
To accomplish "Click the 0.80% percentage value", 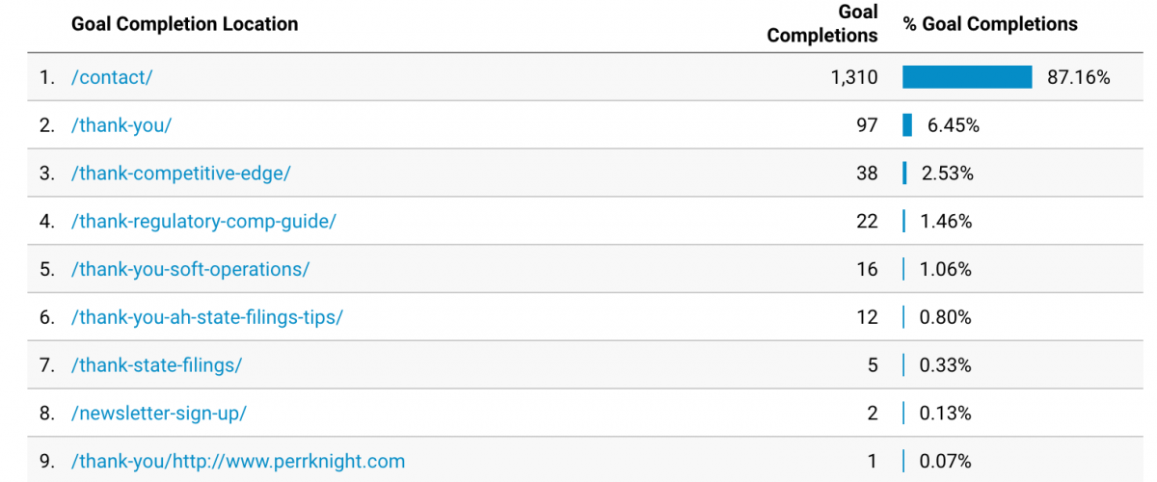I will 947,318.
